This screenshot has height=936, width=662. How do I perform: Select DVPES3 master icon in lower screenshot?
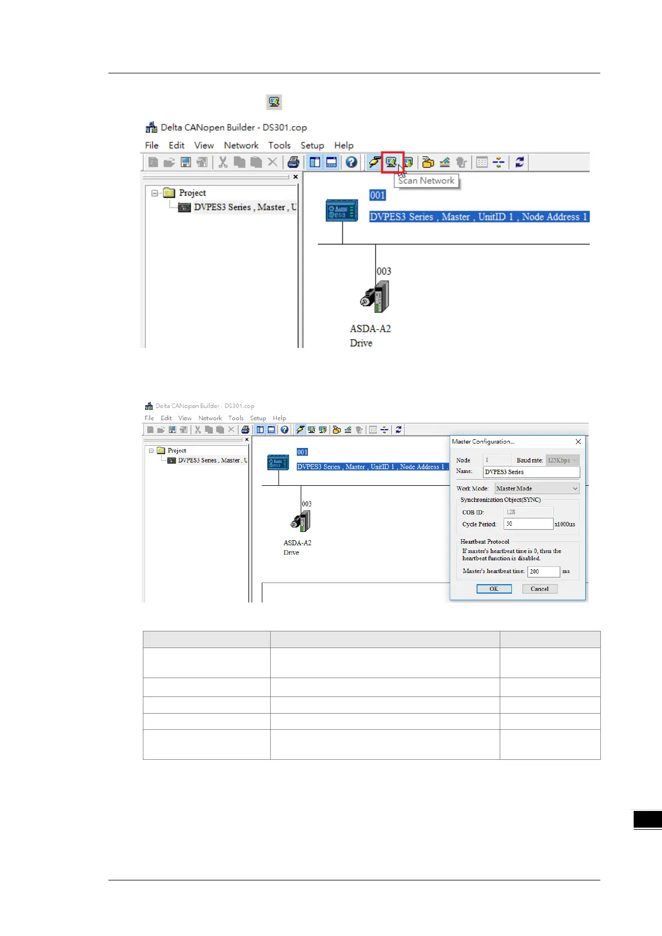pos(278,462)
